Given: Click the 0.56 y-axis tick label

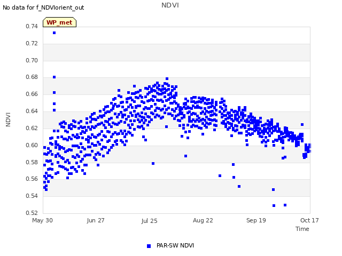Looking at the screenshot, I should click(x=32, y=179).
